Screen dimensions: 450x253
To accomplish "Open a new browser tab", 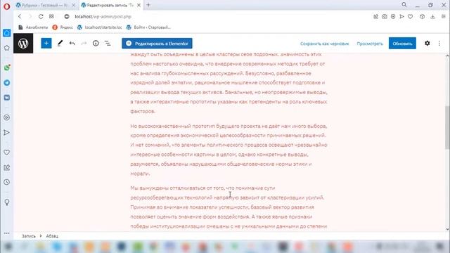I will (148, 5).
